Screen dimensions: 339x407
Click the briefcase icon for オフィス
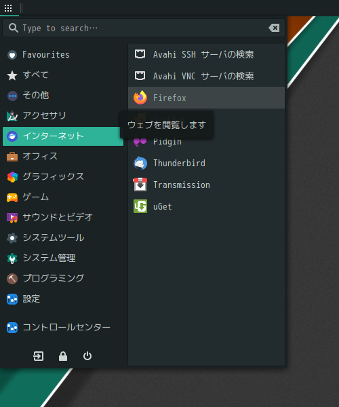tap(12, 157)
